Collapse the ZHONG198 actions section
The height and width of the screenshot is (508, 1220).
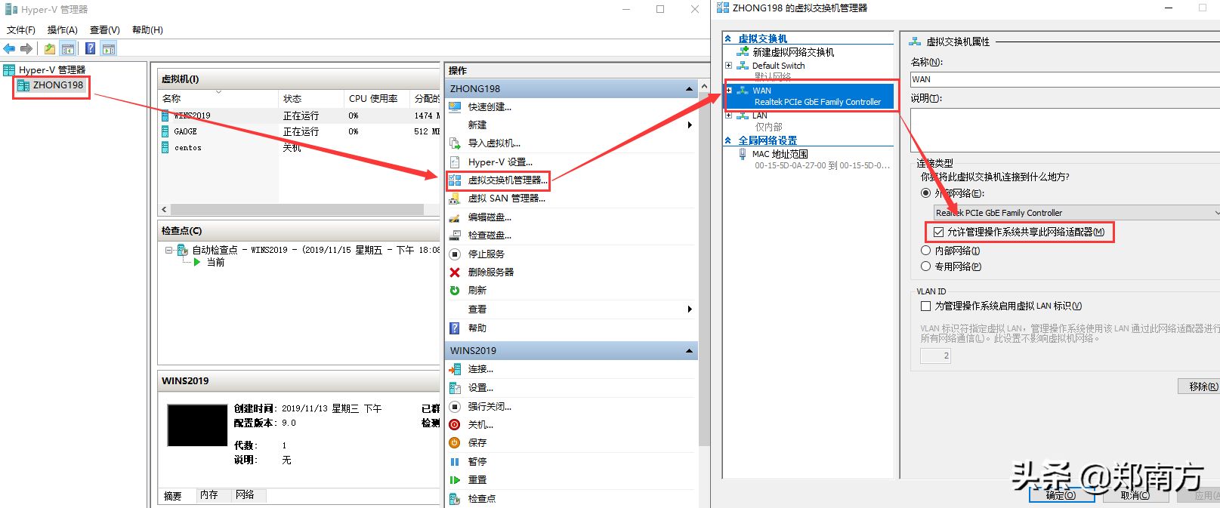(x=689, y=89)
